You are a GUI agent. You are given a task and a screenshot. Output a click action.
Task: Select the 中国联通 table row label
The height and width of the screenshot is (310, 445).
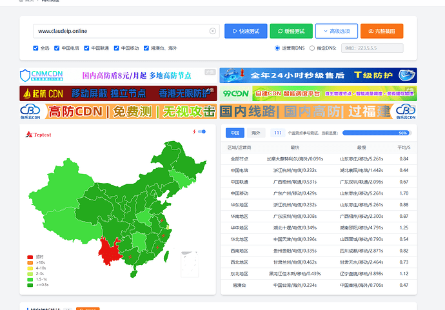239,182
